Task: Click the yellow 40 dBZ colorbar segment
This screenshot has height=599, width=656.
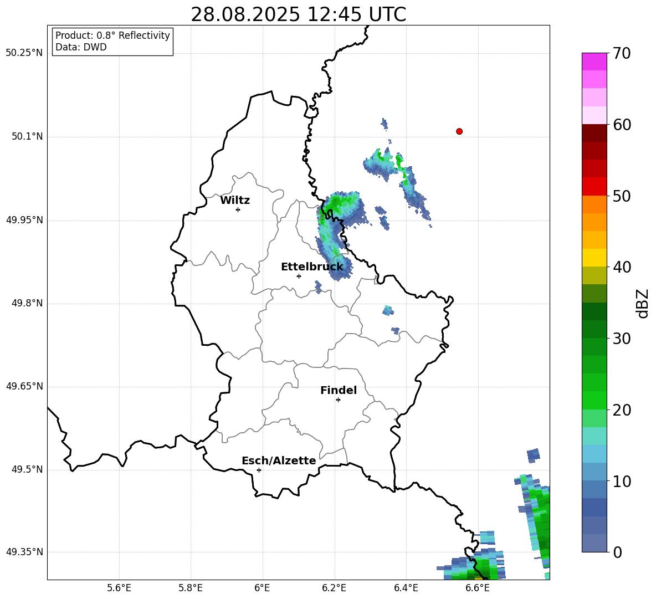Action: 594,258
